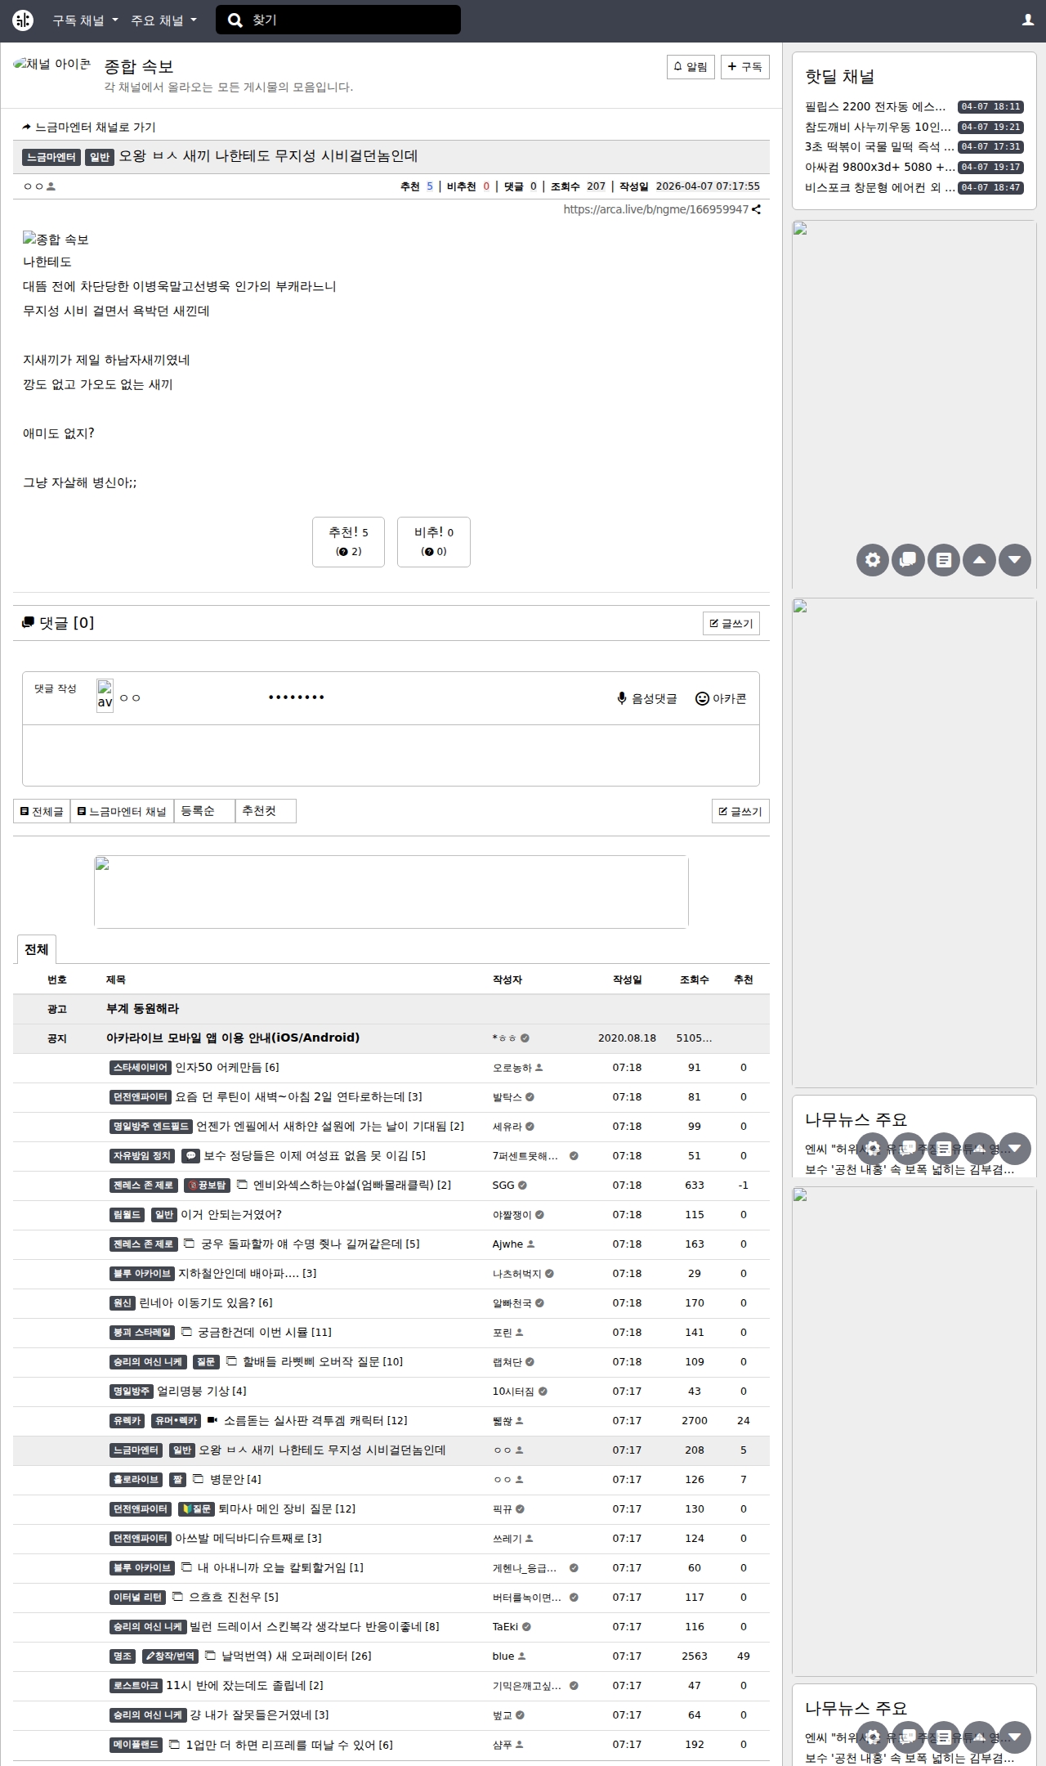Image resolution: width=1046 pixels, height=1766 pixels.
Task: Subscribe with the + 구독 button
Action: (744, 67)
